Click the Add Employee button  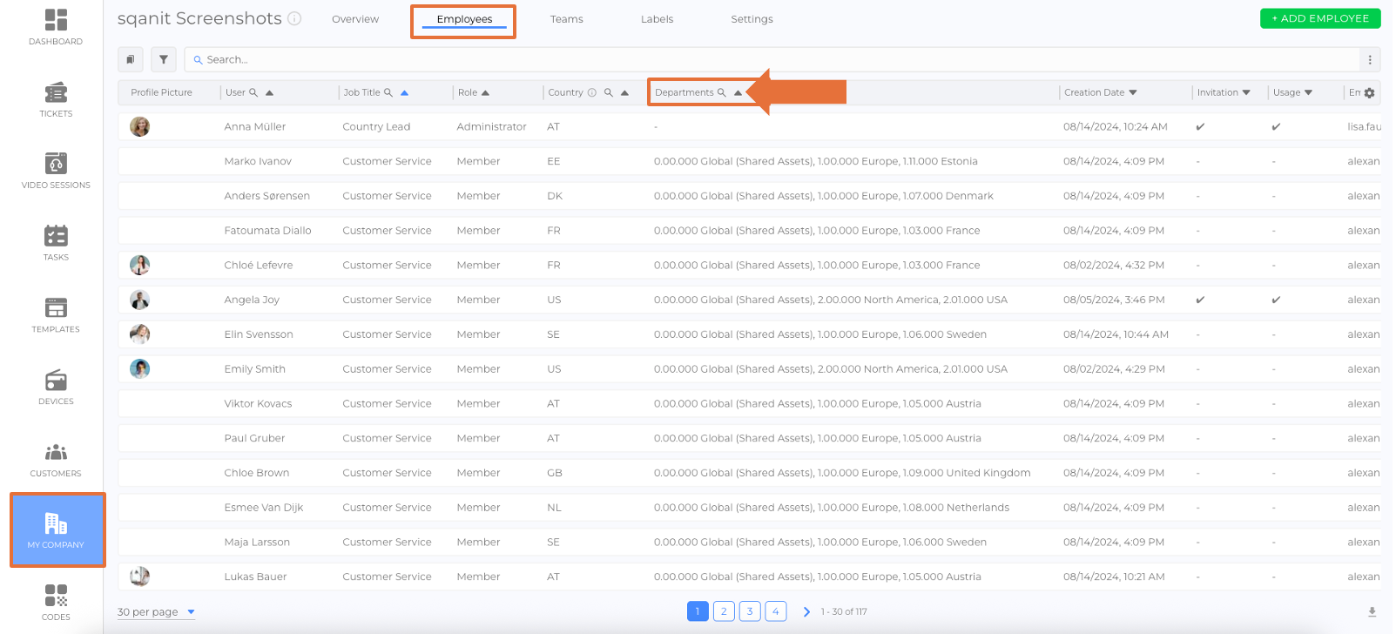click(1319, 18)
